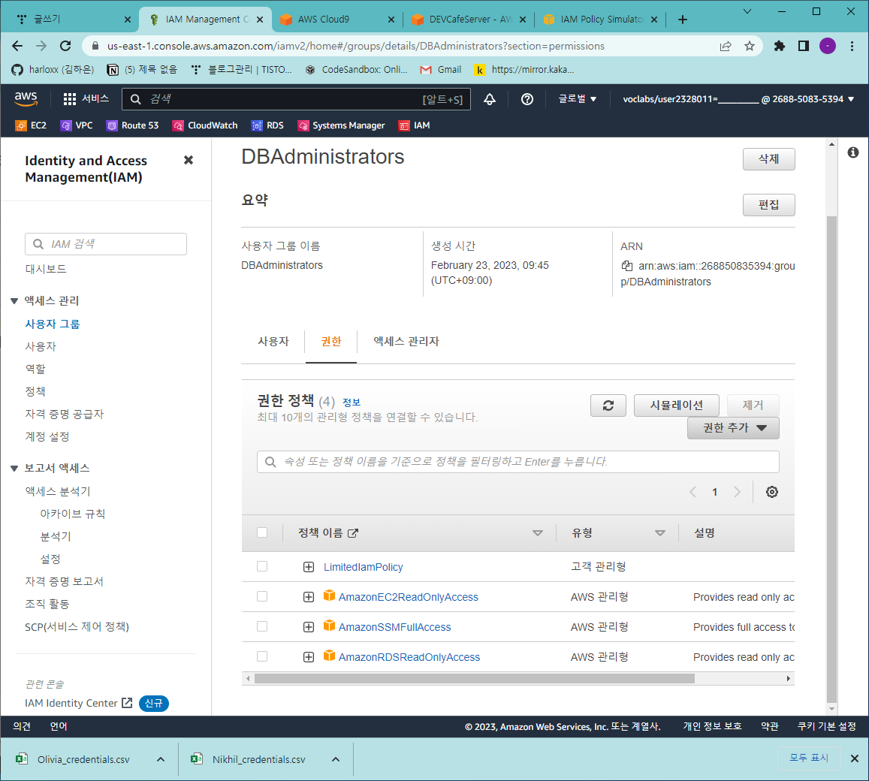This screenshot has height=781, width=869.
Task: Open IAM Identity Center link
Action: tap(78, 703)
